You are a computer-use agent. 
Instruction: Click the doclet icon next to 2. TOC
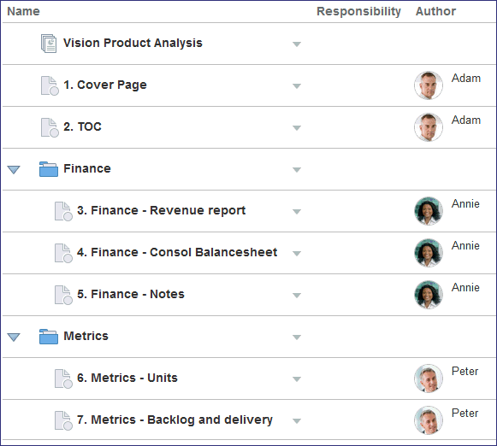(50, 127)
